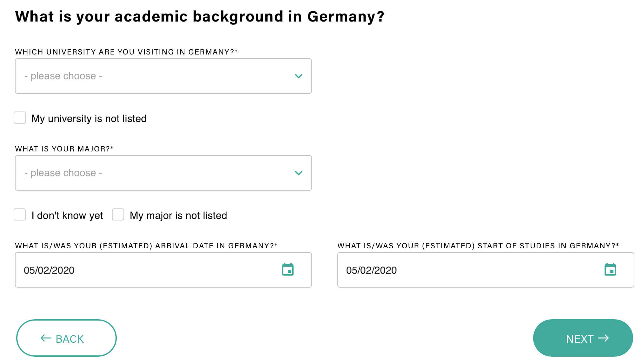Expand the major selection dropdown

pos(163,173)
